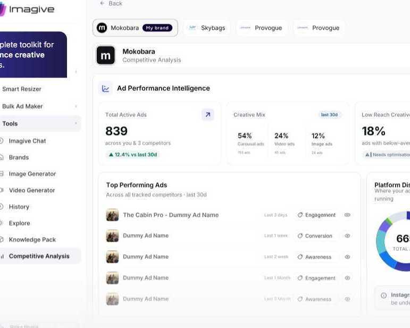Toggle eye icon for Last 1 week ad
The image size is (410, 328).
[347, 236]
